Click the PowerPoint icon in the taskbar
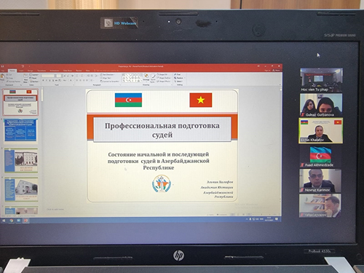Screen dimensions: 364x273 pyautogui.click(x=25, y=221)
